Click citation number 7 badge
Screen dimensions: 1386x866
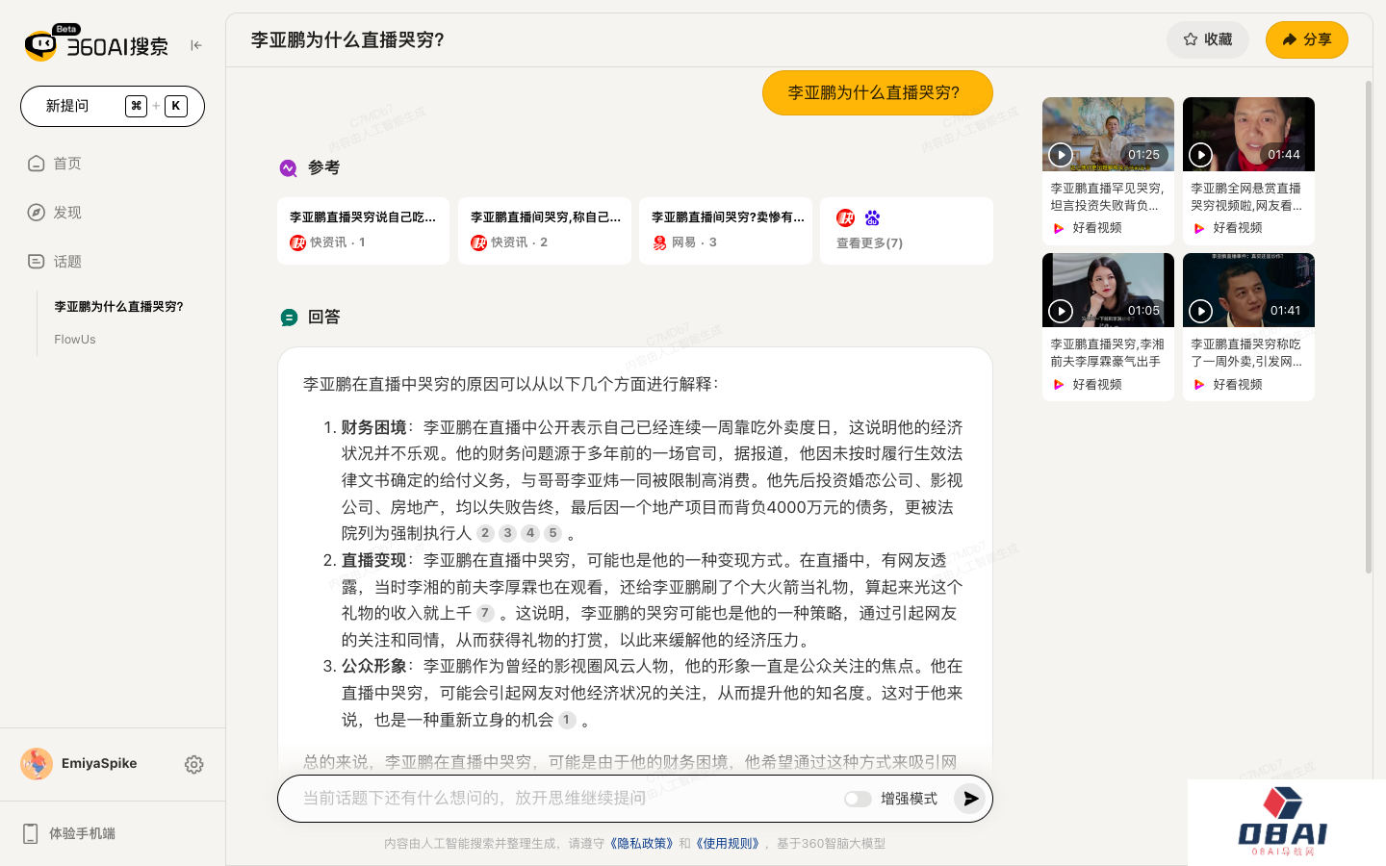[485, 613]
